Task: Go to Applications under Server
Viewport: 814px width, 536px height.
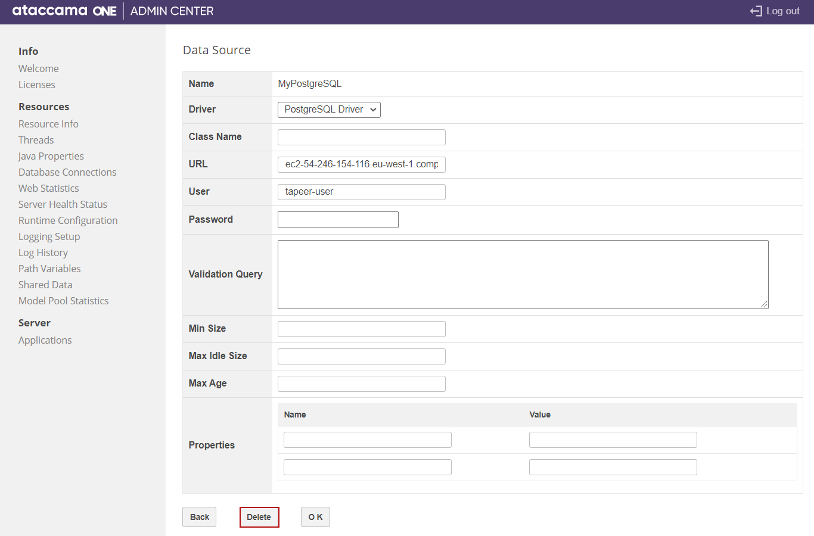Action: click(x=45, y=339)
